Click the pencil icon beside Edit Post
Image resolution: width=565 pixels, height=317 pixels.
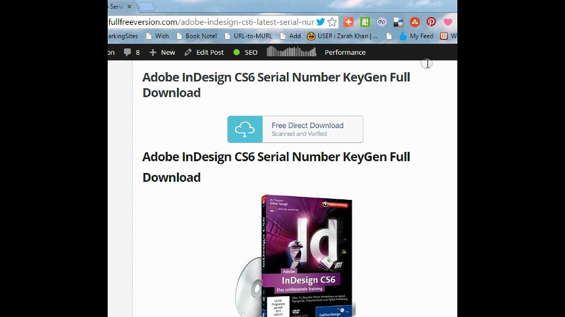point(188,52)
